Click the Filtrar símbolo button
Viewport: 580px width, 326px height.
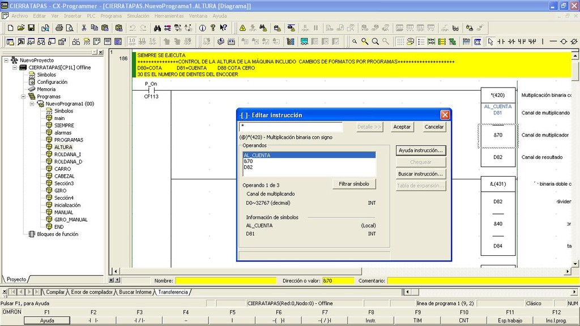tap(353, 184)
